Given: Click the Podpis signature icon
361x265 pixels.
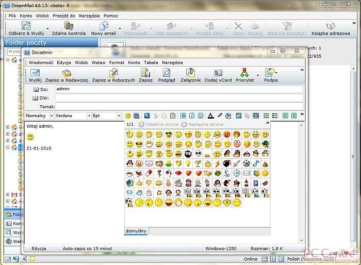Looking at the screenshot, I should tap(271, 75).
